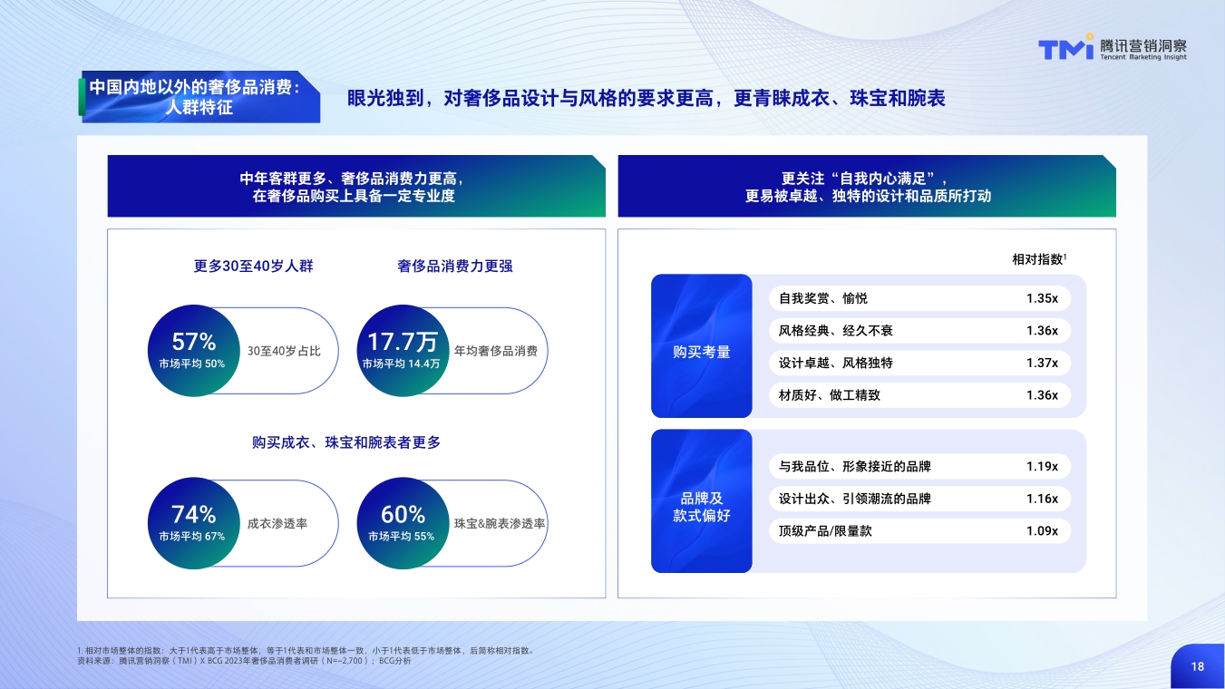Select the 品牌及款式偏好 panel

coord(701,500)
